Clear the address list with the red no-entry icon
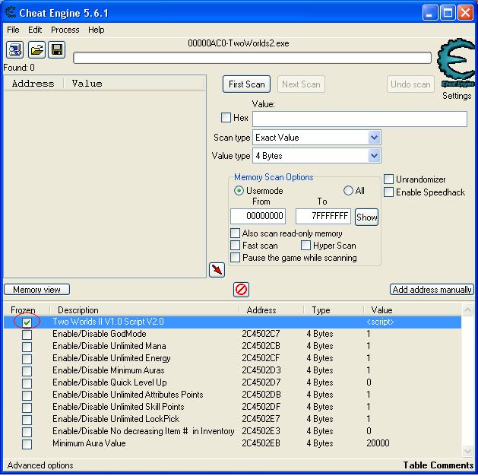 [x=241, y=289]
